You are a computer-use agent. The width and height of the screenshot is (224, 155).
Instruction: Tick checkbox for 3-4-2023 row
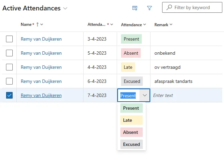point(9,39)
